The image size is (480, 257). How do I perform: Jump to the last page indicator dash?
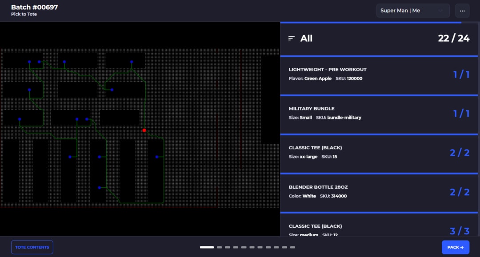[x=292, y=247]
